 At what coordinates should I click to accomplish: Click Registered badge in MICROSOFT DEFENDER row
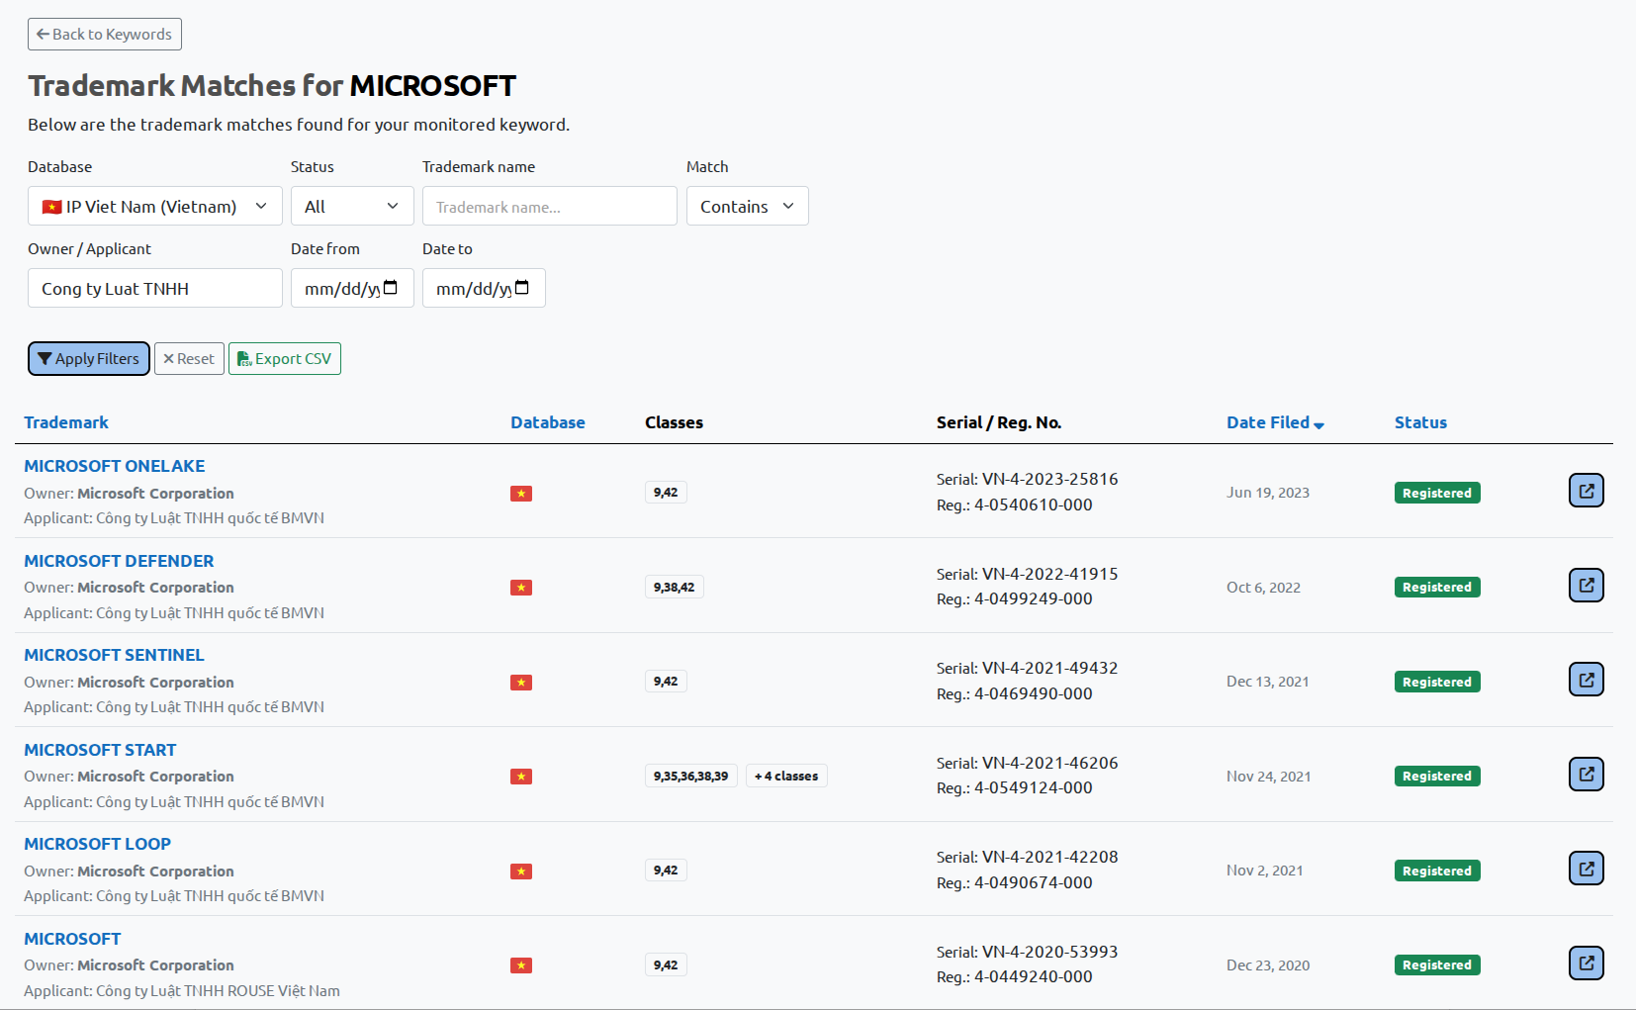pyautogui.click(x=1437, y=587)
